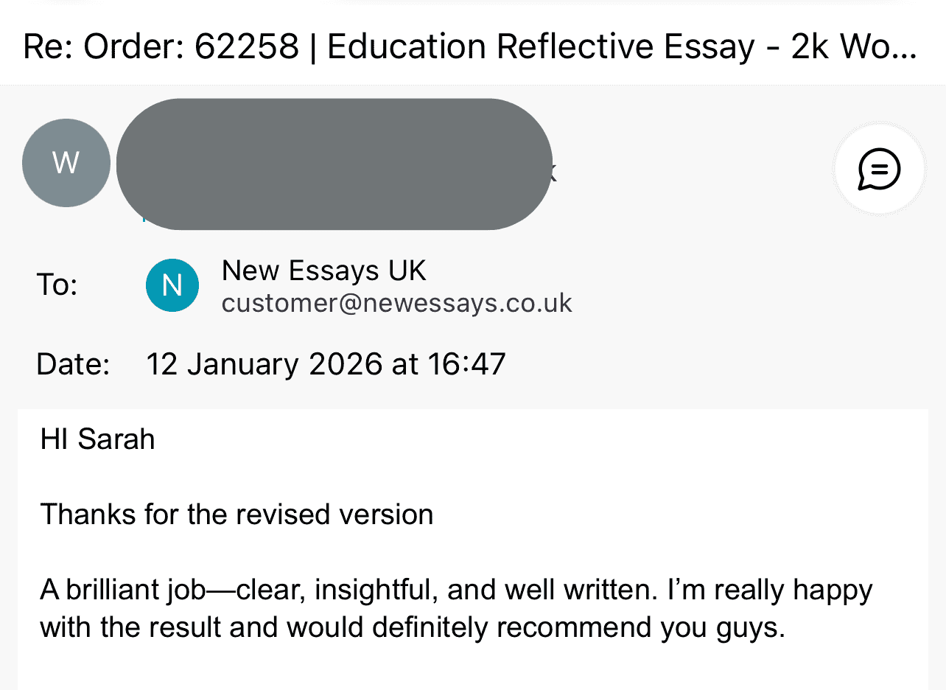Tap the redacted sender name pill
946x690 pixels.
[x=334, y=164]
